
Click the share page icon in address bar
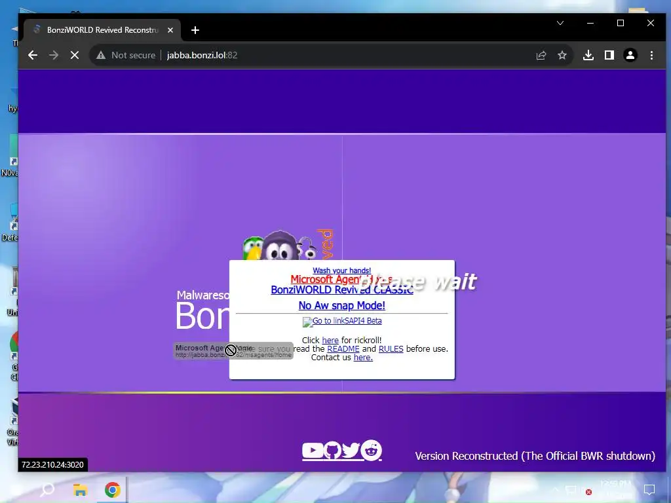click(x=541, y=55)
